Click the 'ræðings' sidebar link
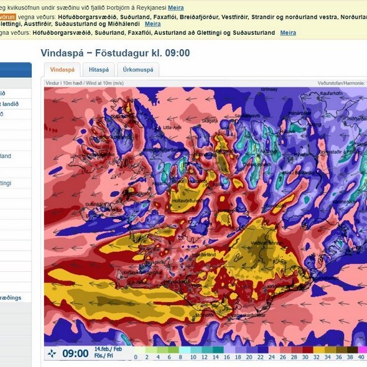 11,298
